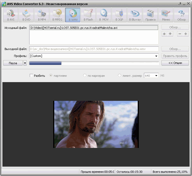Enable the Разбить split checkbox
The height and width of the screenshot is (176, 192).
(x=31, y=76)
